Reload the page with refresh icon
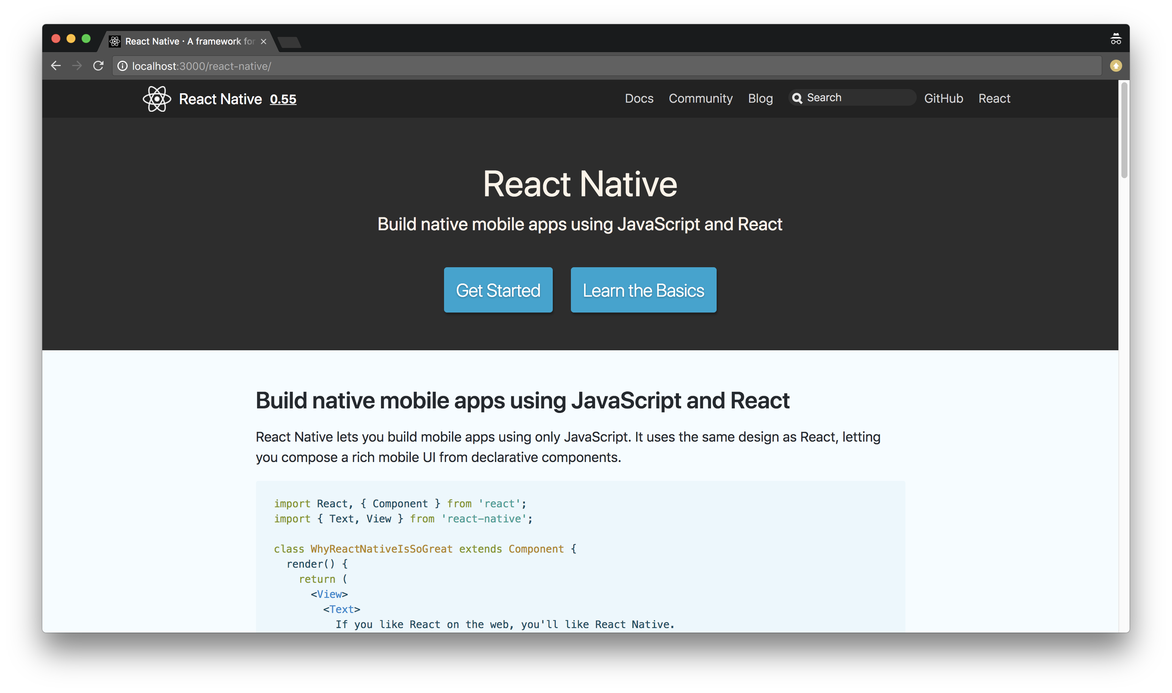The height and width of the screenshot is (693, 1172). [x=98, y=66]
